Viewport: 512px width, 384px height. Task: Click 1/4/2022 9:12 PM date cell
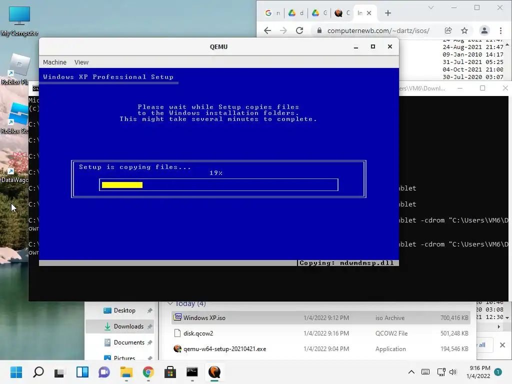pos(326,317)
